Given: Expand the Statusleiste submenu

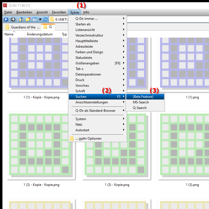Looking at the screenshot, I should (x=98, y=58).
